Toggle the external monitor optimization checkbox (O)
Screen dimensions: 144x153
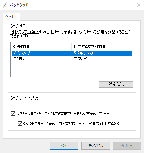coord(20,123)
